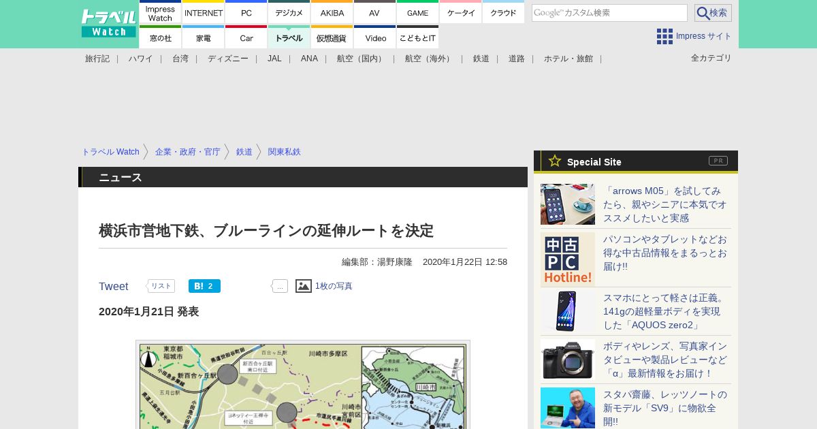Click the リスト speech bubble button

point(161,286)
